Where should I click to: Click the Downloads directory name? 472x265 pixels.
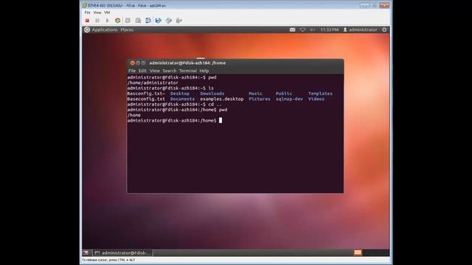(x=212, y=93)
